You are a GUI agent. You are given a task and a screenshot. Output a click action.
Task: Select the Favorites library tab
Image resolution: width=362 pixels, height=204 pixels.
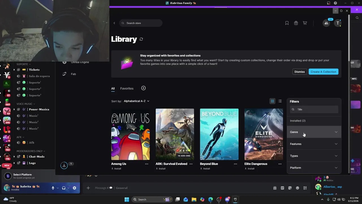point(127,88)
